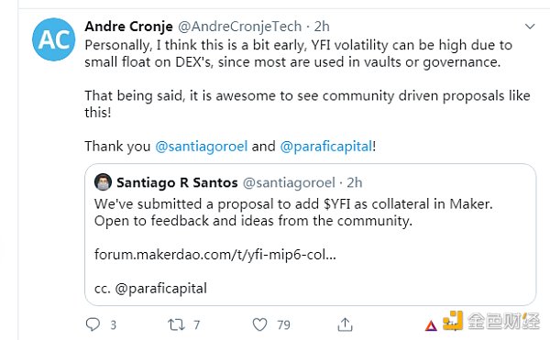The image size is (550, 340).
Task: Like the tweet with heart icon
Action: 260,324
